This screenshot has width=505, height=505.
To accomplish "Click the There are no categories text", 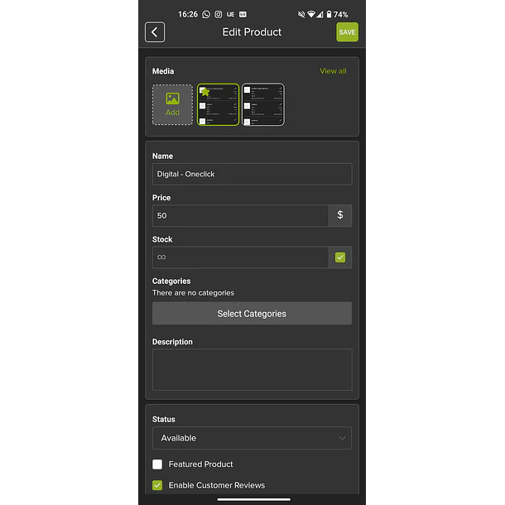I will click(193, 293).
